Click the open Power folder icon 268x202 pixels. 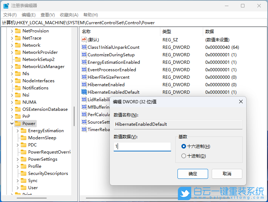[x=18, y=123]
